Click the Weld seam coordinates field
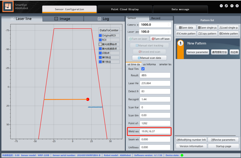Screen dimensions: 241x158 pyautogui.click(x=155, y=131)
